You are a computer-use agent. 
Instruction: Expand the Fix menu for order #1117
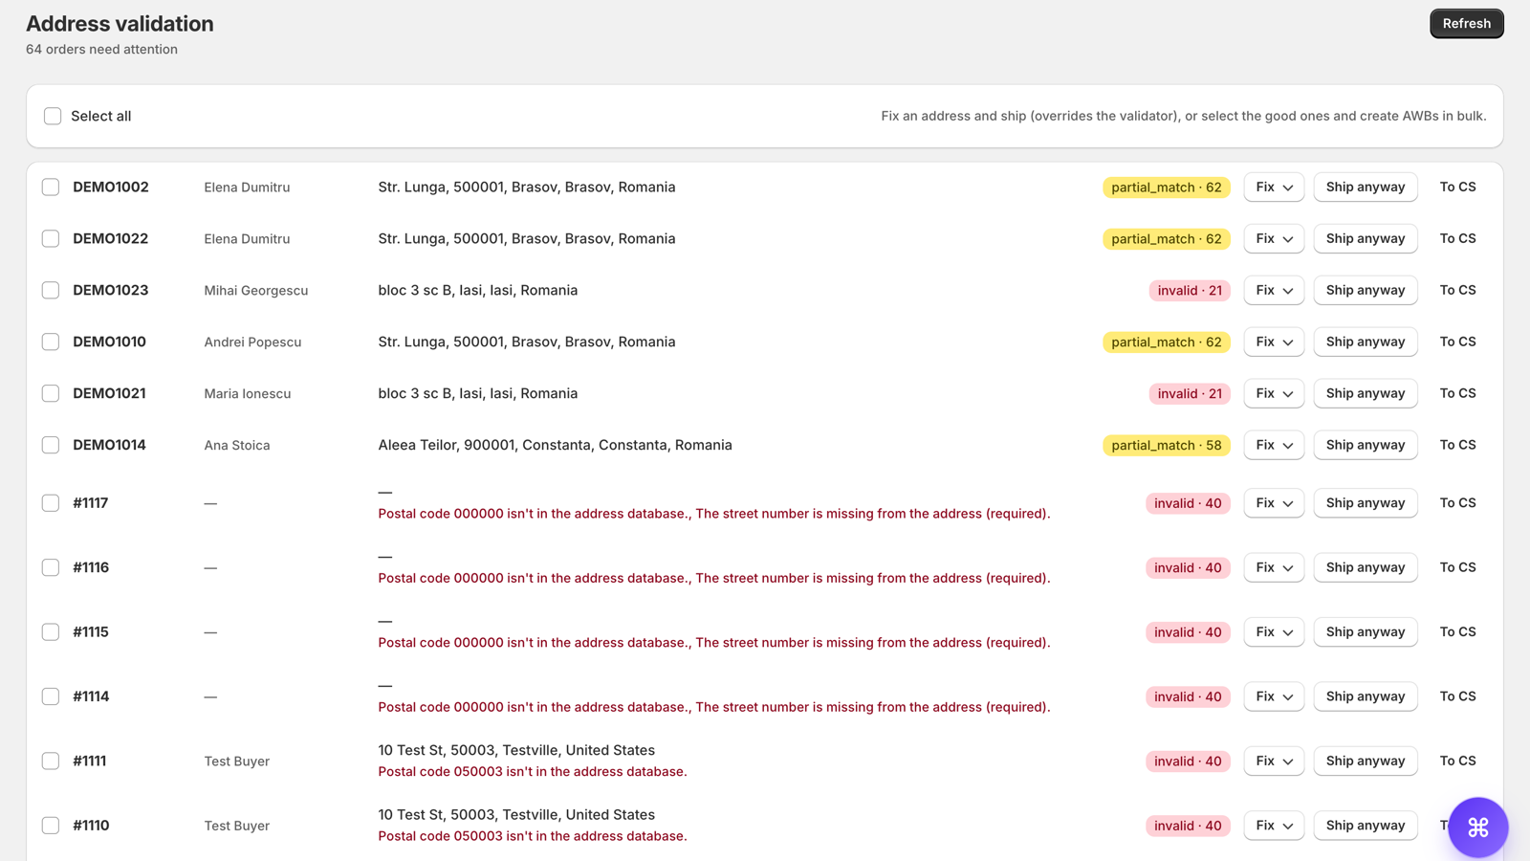click(x=1274, y=503)
